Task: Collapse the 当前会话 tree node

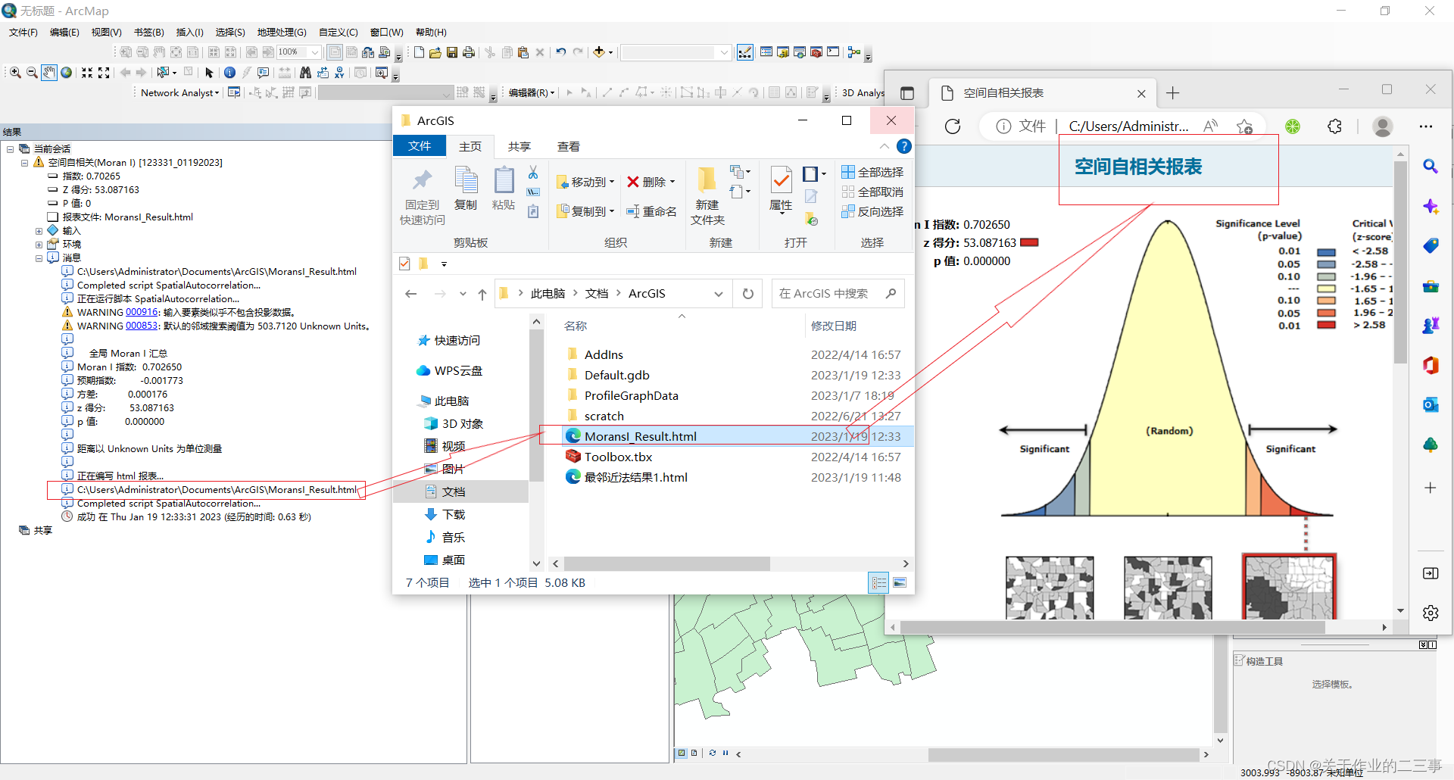Action: (11, 149)
